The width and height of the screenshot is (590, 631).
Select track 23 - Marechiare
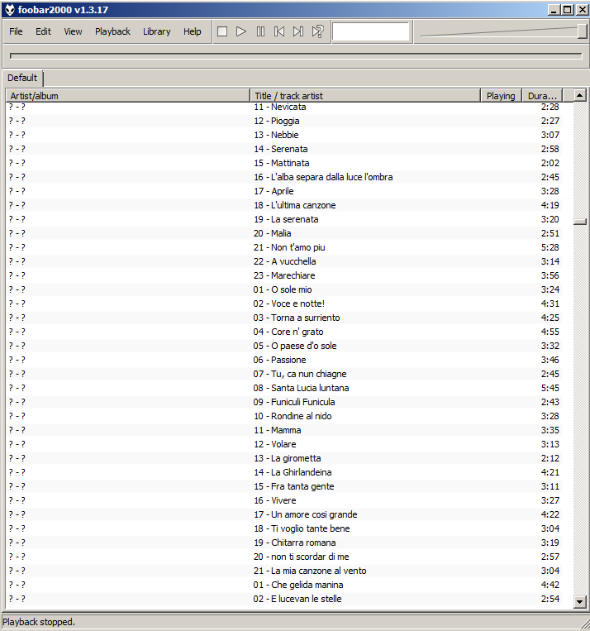point(284,275)
